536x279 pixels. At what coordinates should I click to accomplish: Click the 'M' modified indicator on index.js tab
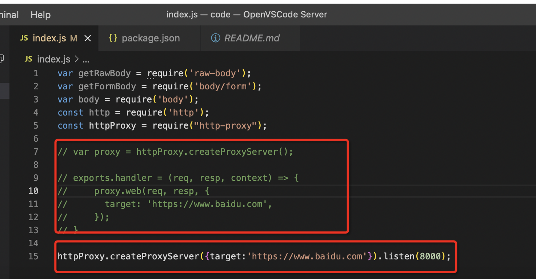(74, 39)
